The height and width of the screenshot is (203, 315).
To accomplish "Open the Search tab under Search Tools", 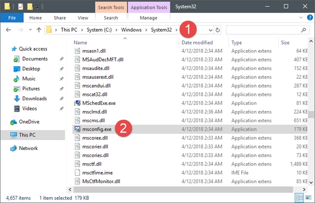I will click(x=111, y=18).
